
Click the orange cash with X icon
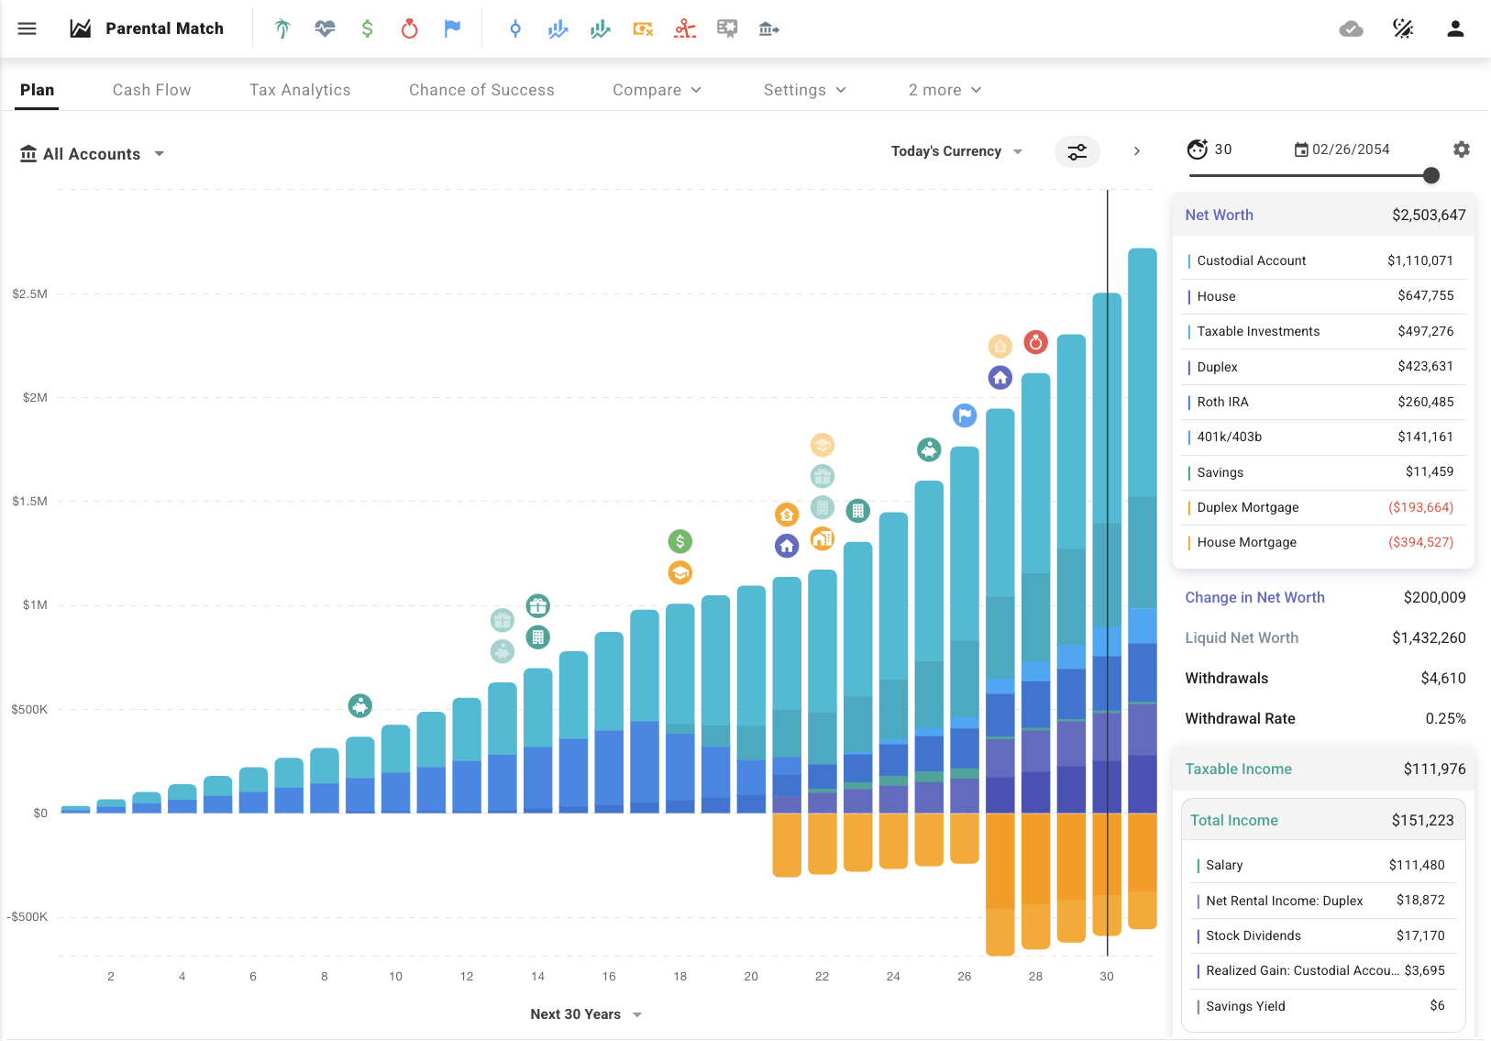(643, 28)
